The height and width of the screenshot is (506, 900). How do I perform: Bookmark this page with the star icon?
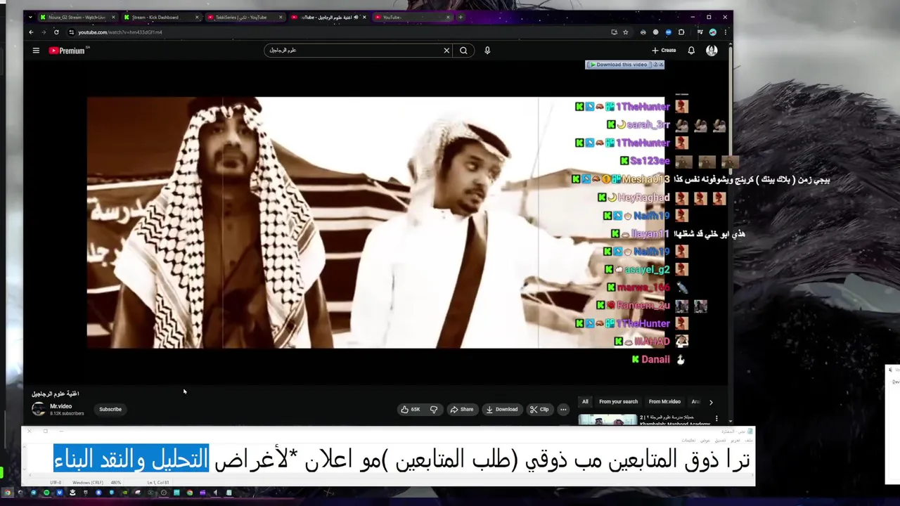pyautogui.click(x=625, y=32)
